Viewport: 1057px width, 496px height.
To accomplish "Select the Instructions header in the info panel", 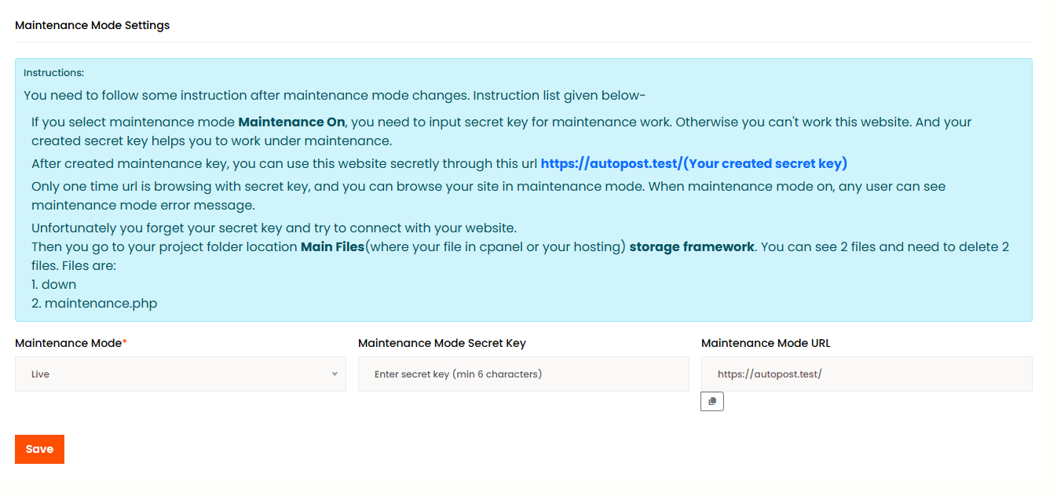I will (53, 72).
